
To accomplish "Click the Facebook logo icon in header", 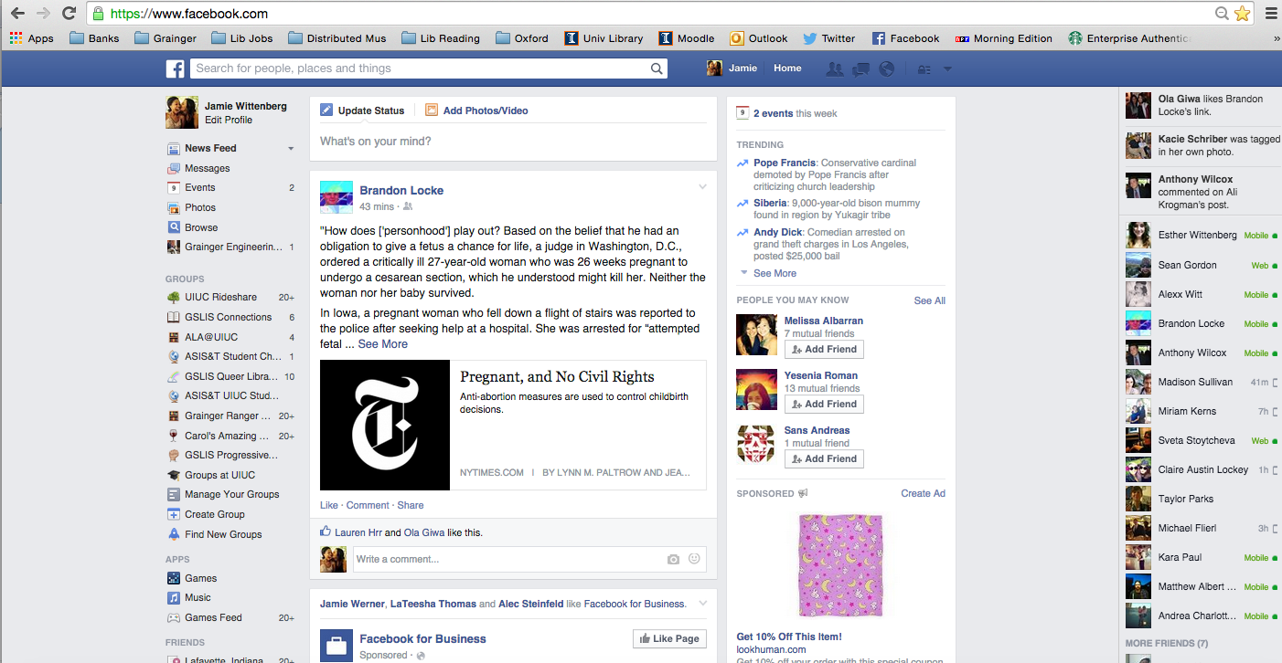I will tap(175, 68).
